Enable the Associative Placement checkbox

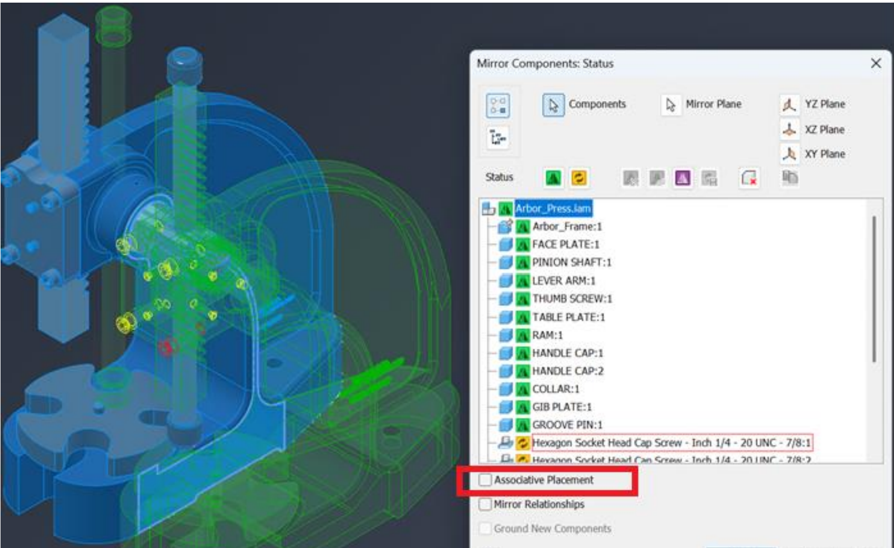click(x=485, y=480)
